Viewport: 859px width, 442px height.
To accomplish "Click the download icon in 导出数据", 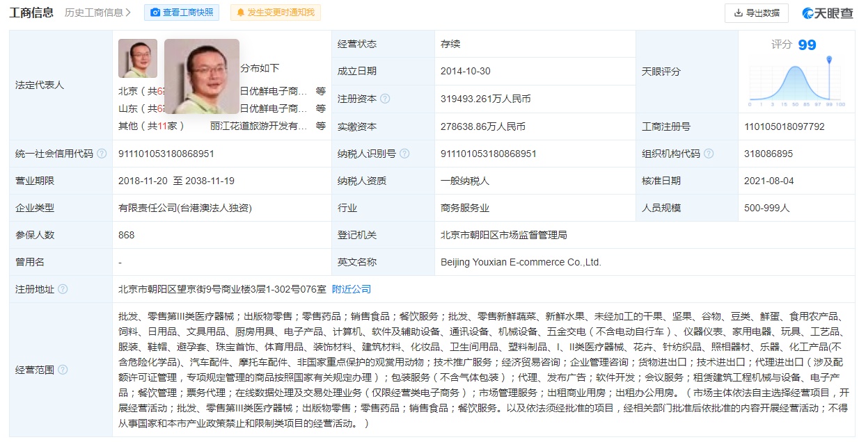I will click(x=738, y=13).
